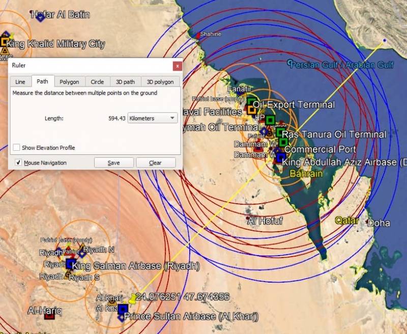The image size is (407, 334).
Task: Select the blue diamond marker at Riyadh N
Action: point(82,254)
